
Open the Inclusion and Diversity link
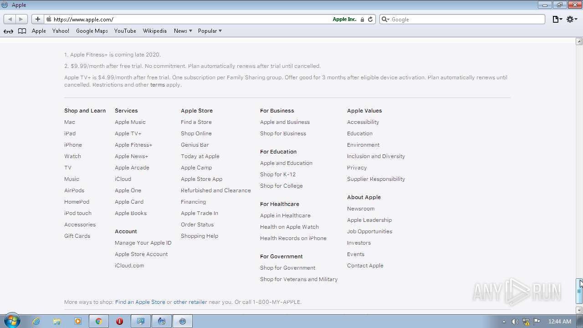click(x=376, y=156)
